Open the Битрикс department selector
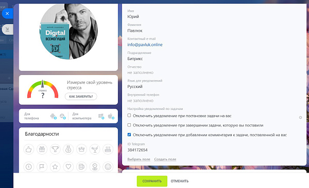The width and height of the screenshot is (309, 188). point(135,59)
